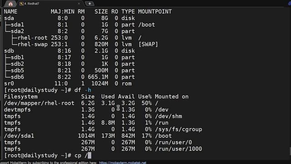Viewport: 291px width, 164px height.
Task: Open a new tab with plus button
Action: (x=90, y=4)
